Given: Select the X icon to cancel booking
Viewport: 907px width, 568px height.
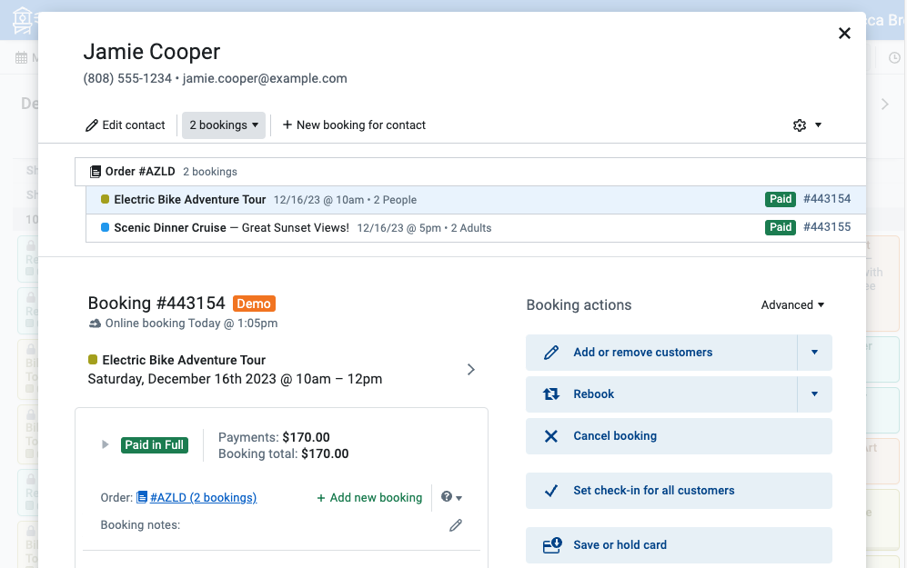Looking at the screenshot, I should pos(549,436).
